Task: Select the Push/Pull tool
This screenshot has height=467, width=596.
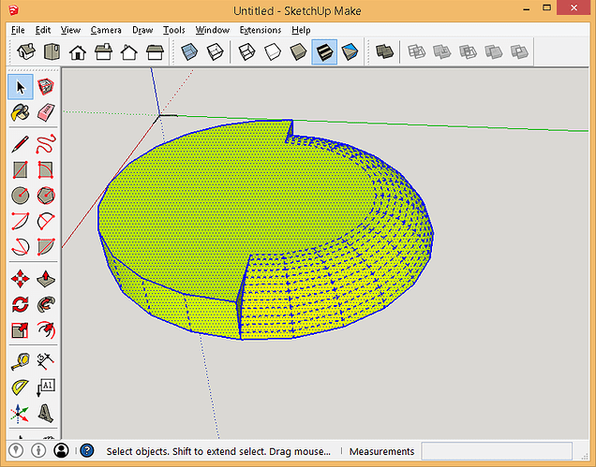Action: [x=46, y=279]
